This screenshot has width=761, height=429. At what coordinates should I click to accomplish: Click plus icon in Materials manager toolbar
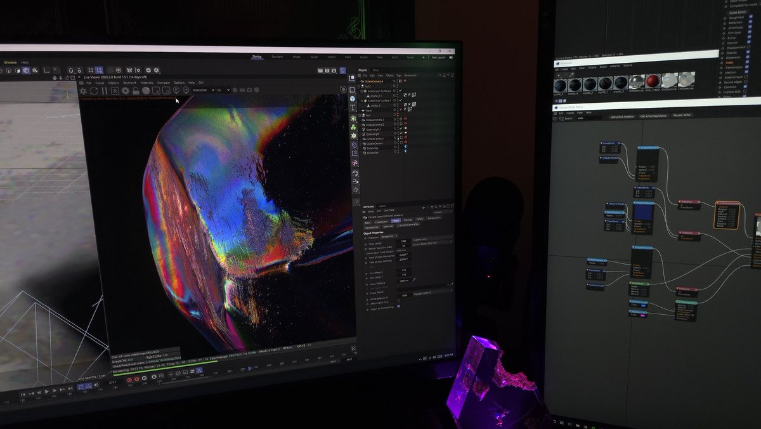click(x=559, y=76)
